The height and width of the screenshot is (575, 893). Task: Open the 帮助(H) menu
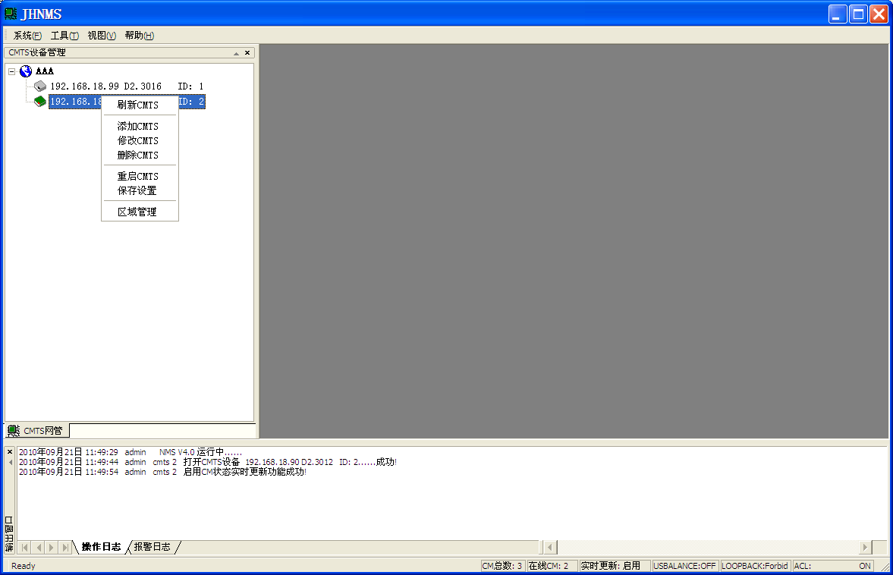(x=139, y=36)
